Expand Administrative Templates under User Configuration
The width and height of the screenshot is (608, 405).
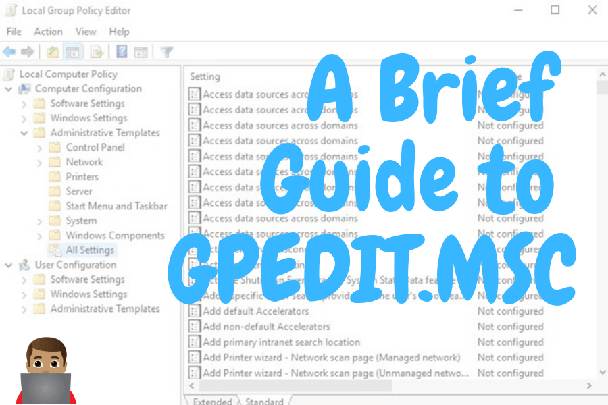coord(24,309)
